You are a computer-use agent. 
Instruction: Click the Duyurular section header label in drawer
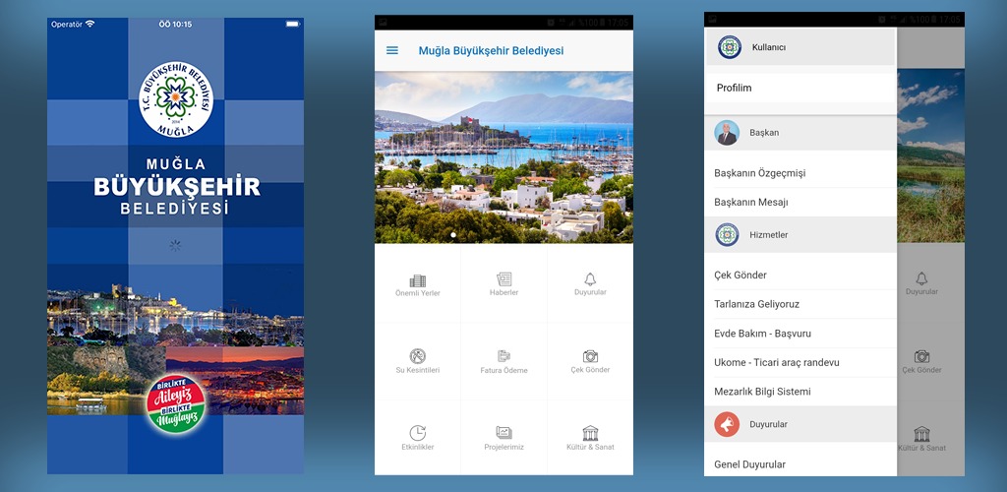(769, 424)
